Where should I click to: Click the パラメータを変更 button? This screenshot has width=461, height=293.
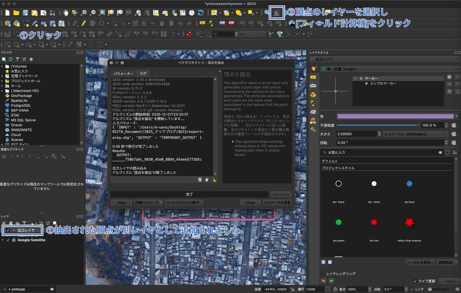coord(277,202)
